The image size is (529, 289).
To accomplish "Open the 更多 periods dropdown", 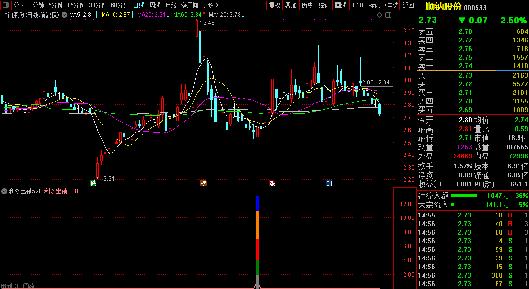I will 210,5.
